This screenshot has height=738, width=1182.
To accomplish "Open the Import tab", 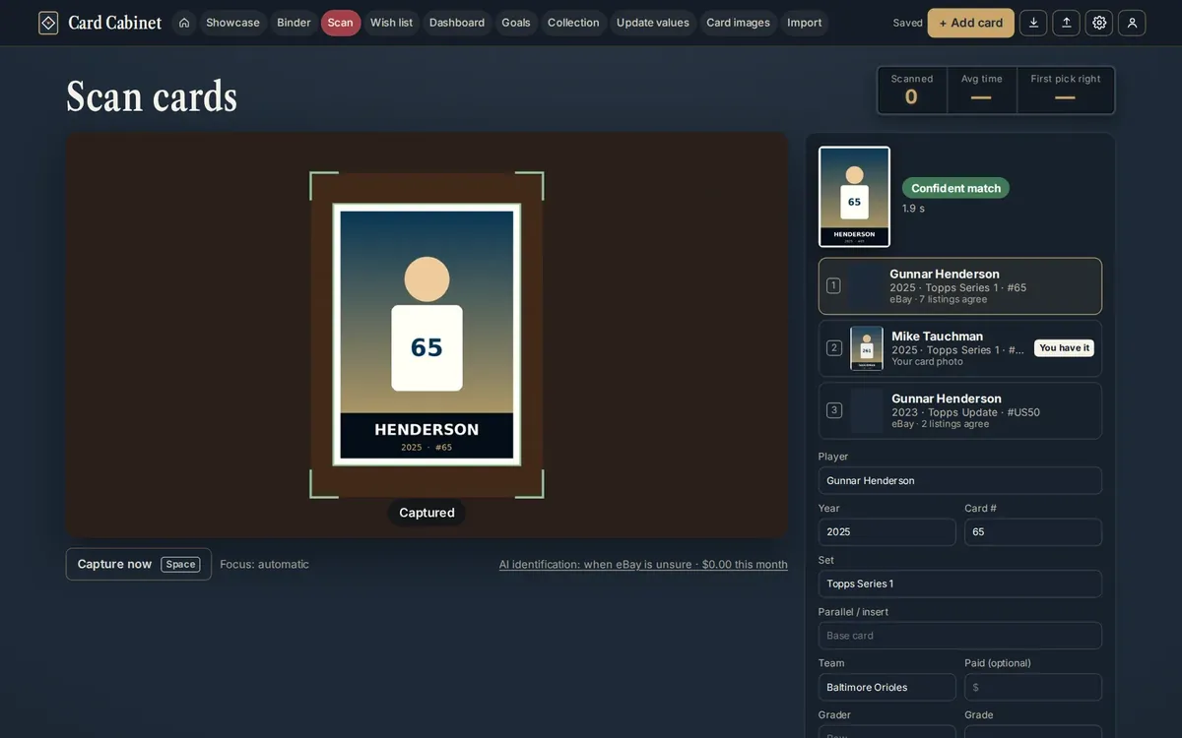I will [x=805, y=23].
